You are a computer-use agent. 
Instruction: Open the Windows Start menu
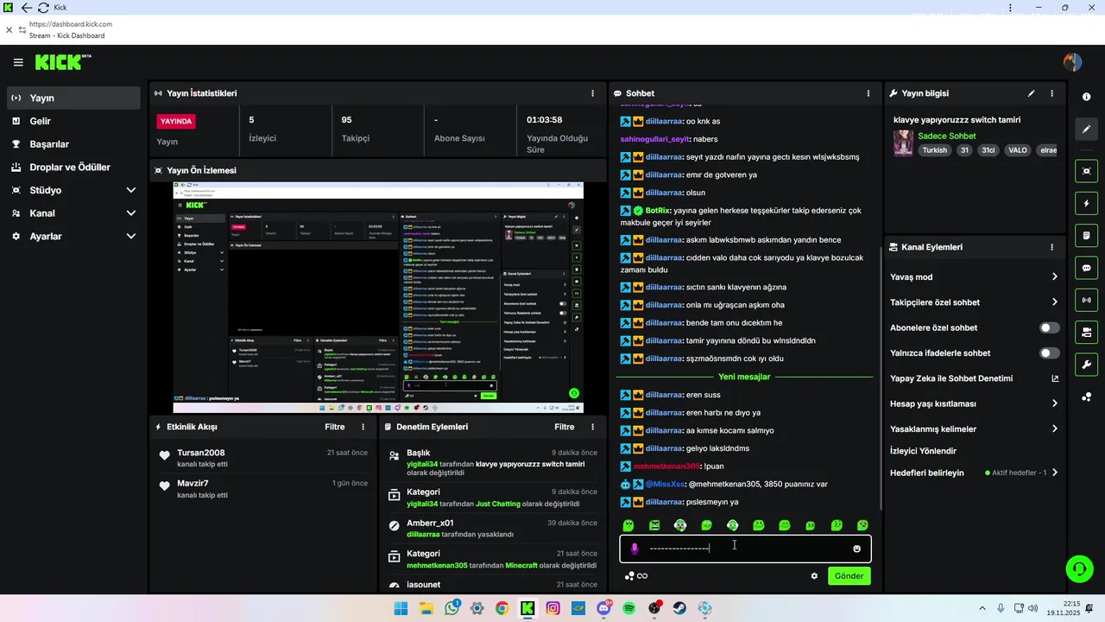(x=401, y=609)
